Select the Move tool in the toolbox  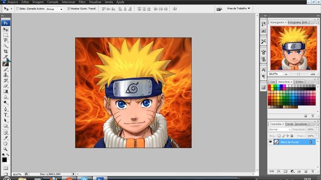pos(6,29)
